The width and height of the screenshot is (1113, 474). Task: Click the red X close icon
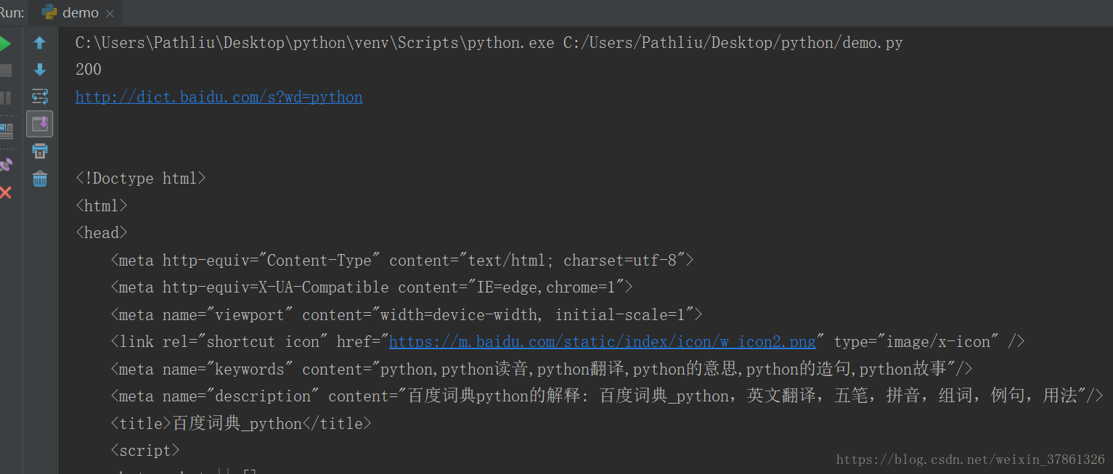pos(5,192)
